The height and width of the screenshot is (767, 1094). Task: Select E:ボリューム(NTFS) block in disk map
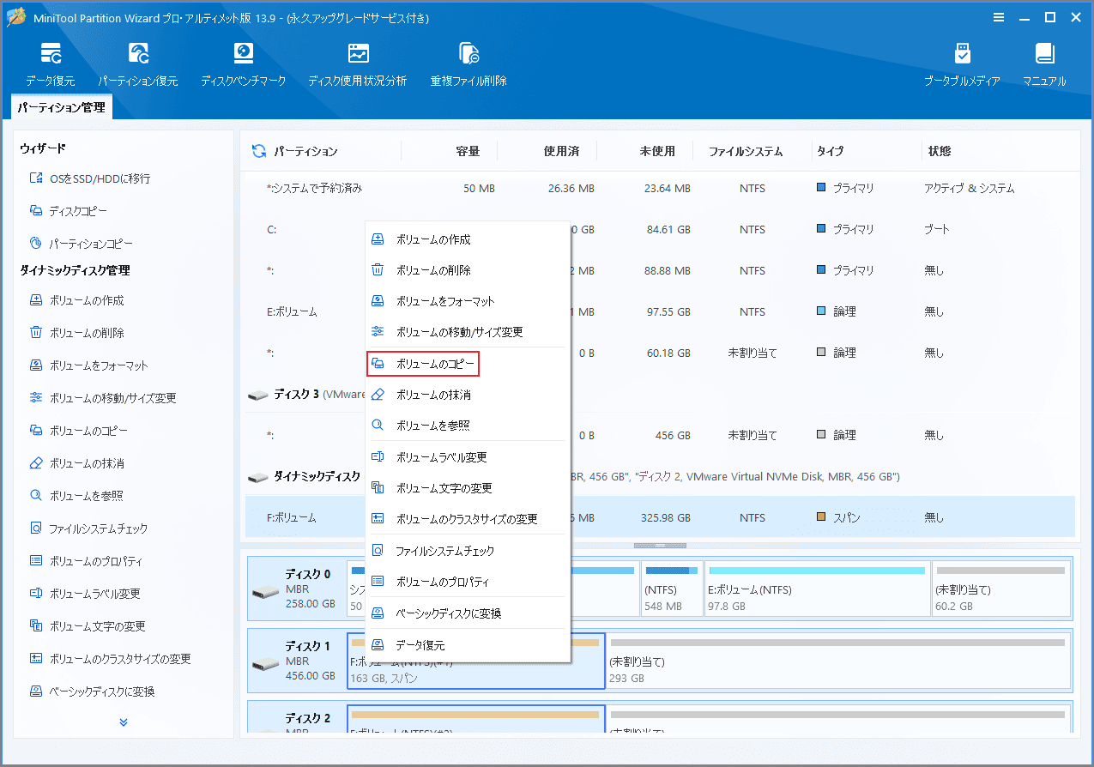[x=817, y=589]
